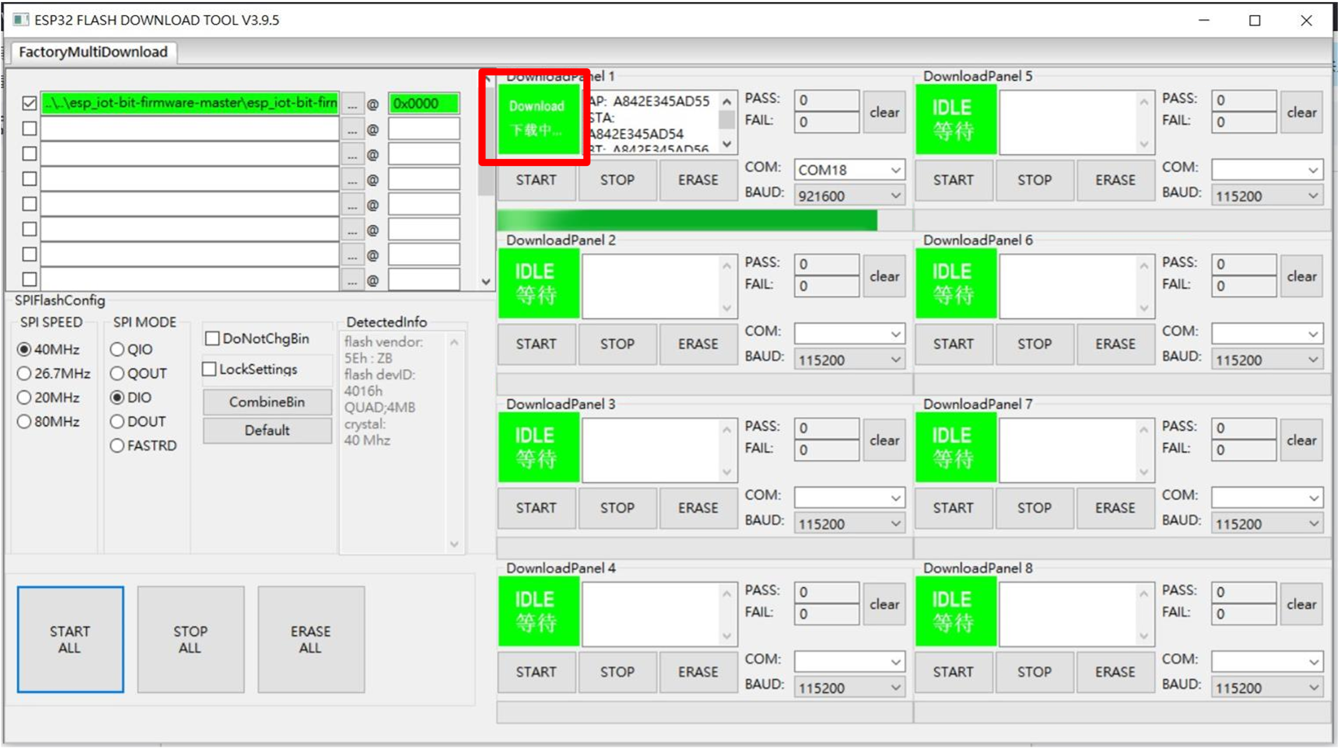Click the 0x0000 address field

(424, 103)
